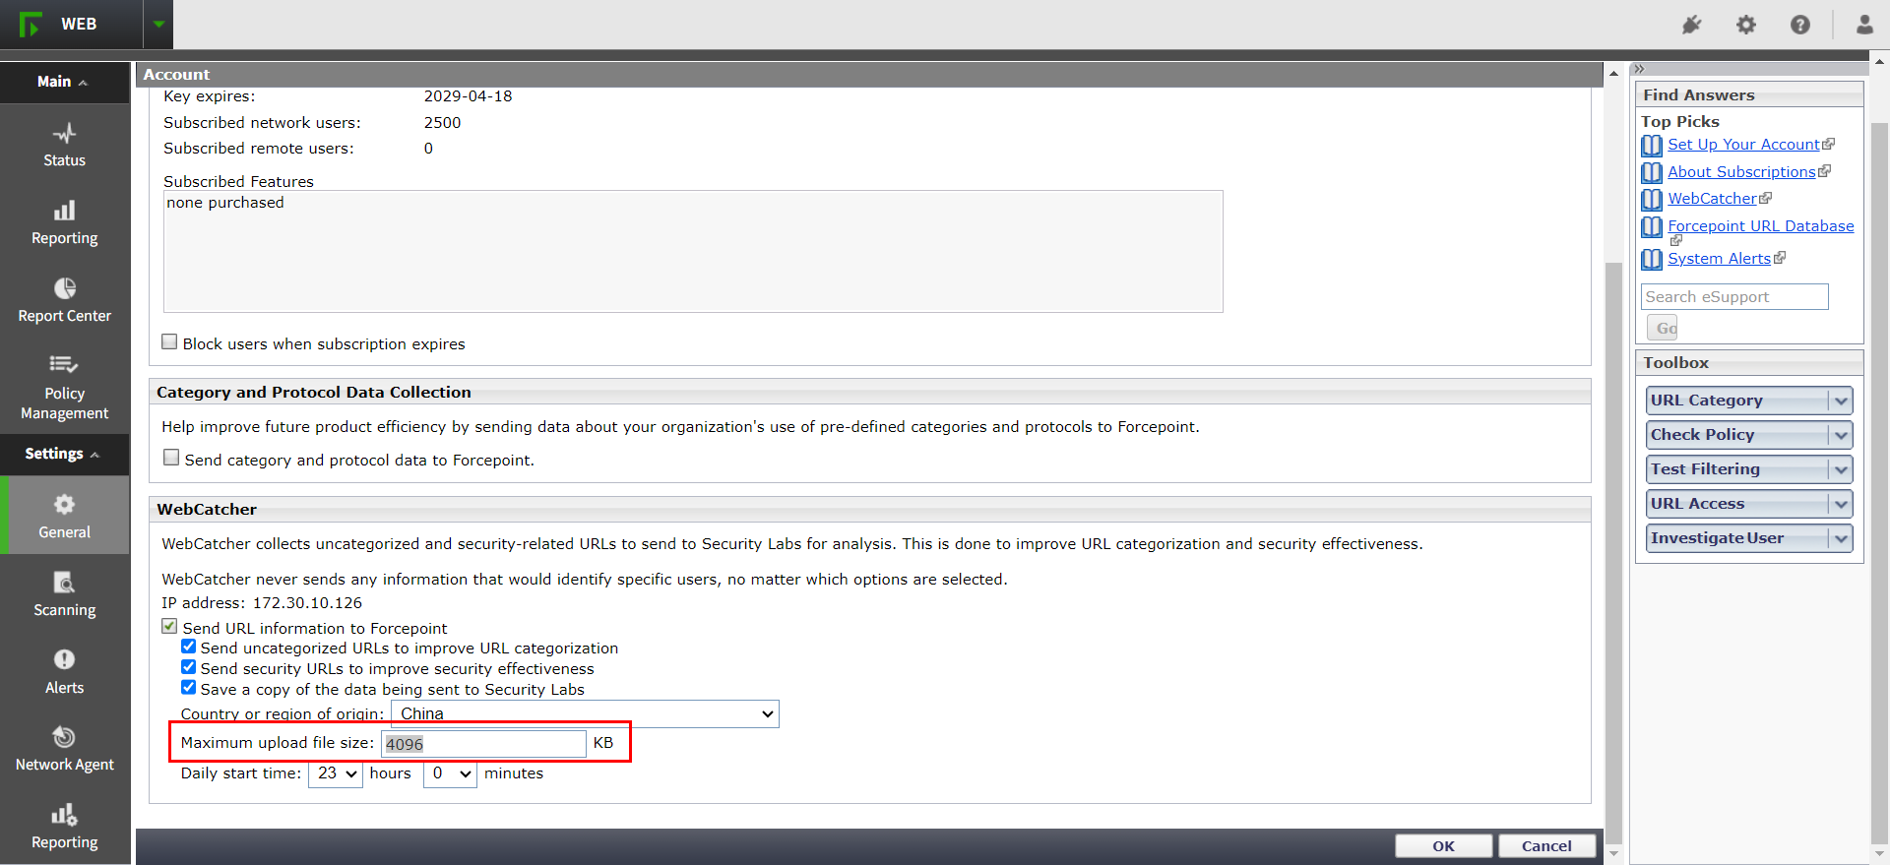1890x865 pixels.
Task: Click the plug/connection icon in top bar
Action: (x=1691, y=25)
